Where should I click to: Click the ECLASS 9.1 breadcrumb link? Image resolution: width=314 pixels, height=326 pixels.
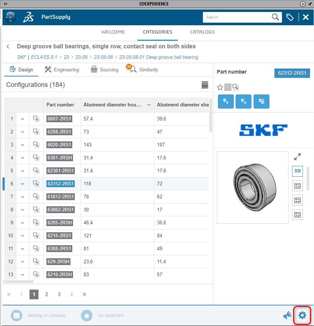coord(44,57)
